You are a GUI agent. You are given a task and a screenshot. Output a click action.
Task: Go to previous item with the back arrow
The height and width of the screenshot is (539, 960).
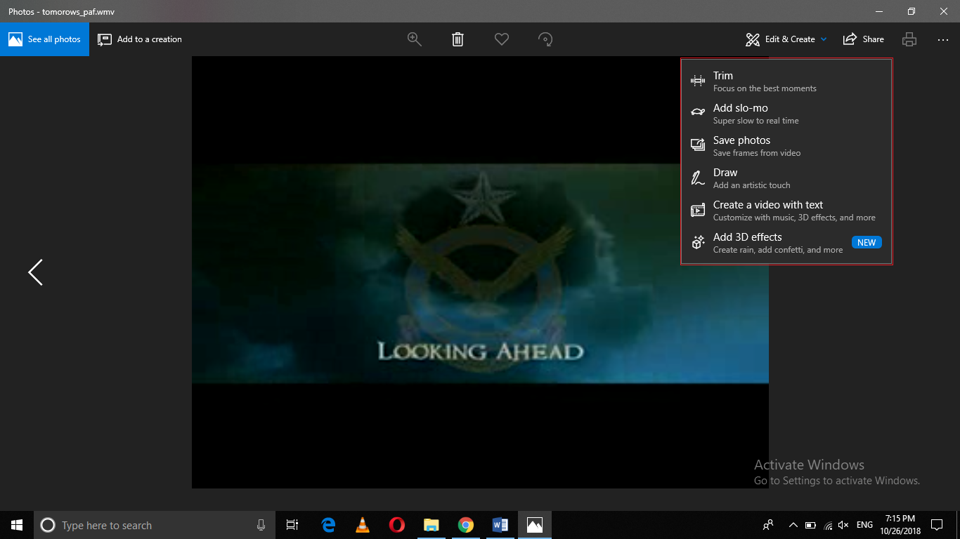(x=34, y=272)
